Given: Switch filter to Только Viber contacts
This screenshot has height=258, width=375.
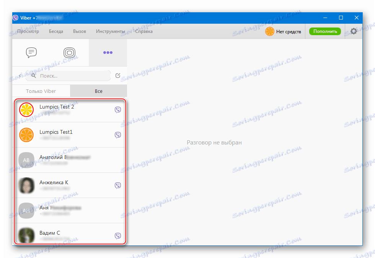Looking at the screenshot, I should (x=41, y=91).
